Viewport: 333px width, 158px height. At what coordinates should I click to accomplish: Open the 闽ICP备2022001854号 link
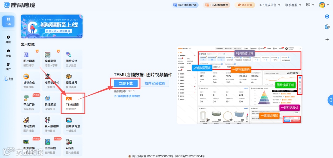pos(190,156)
